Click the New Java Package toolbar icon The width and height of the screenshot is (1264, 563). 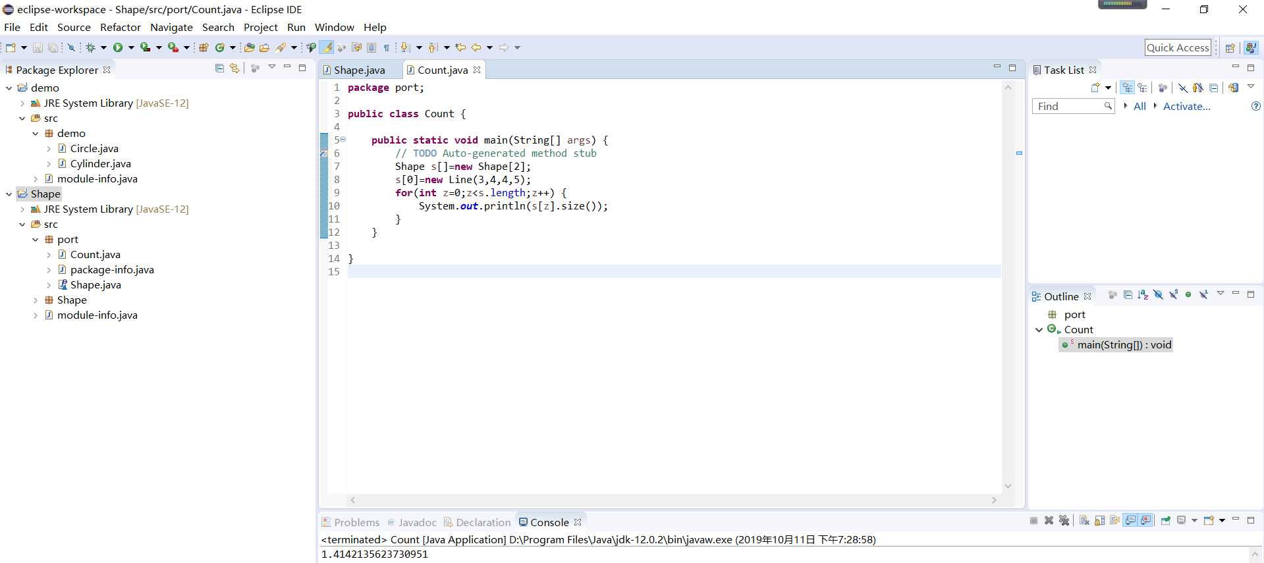tap(204, 47)
